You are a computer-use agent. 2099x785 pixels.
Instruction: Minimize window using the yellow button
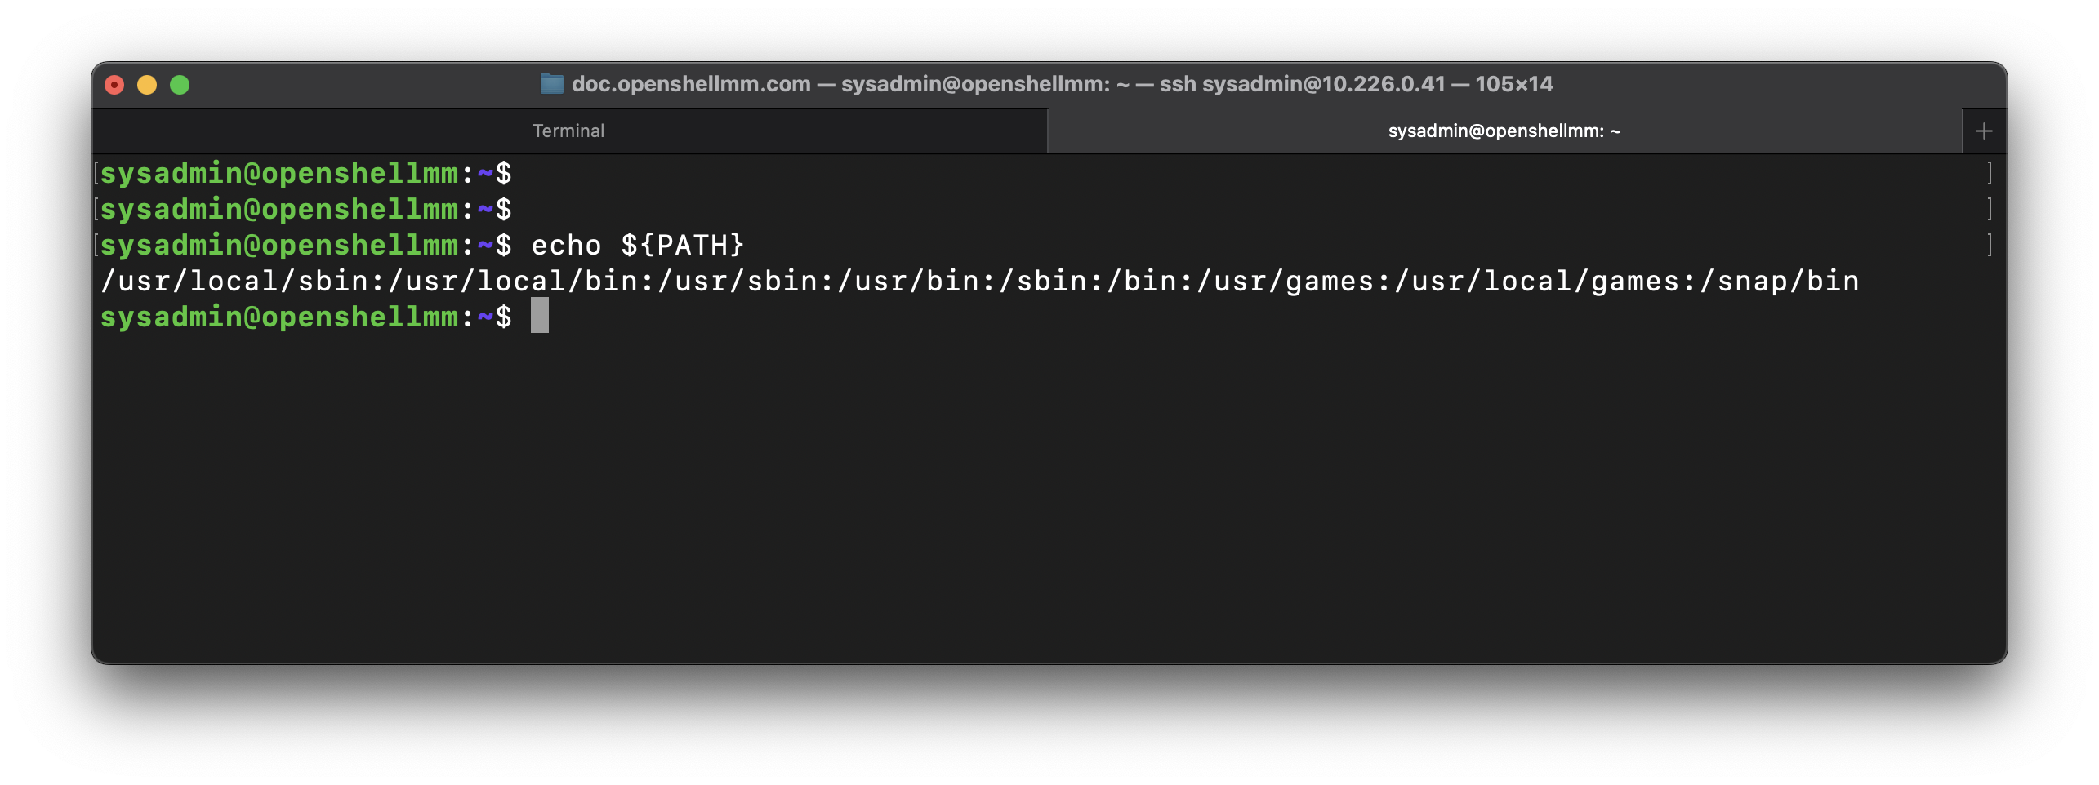pos(147,85)
